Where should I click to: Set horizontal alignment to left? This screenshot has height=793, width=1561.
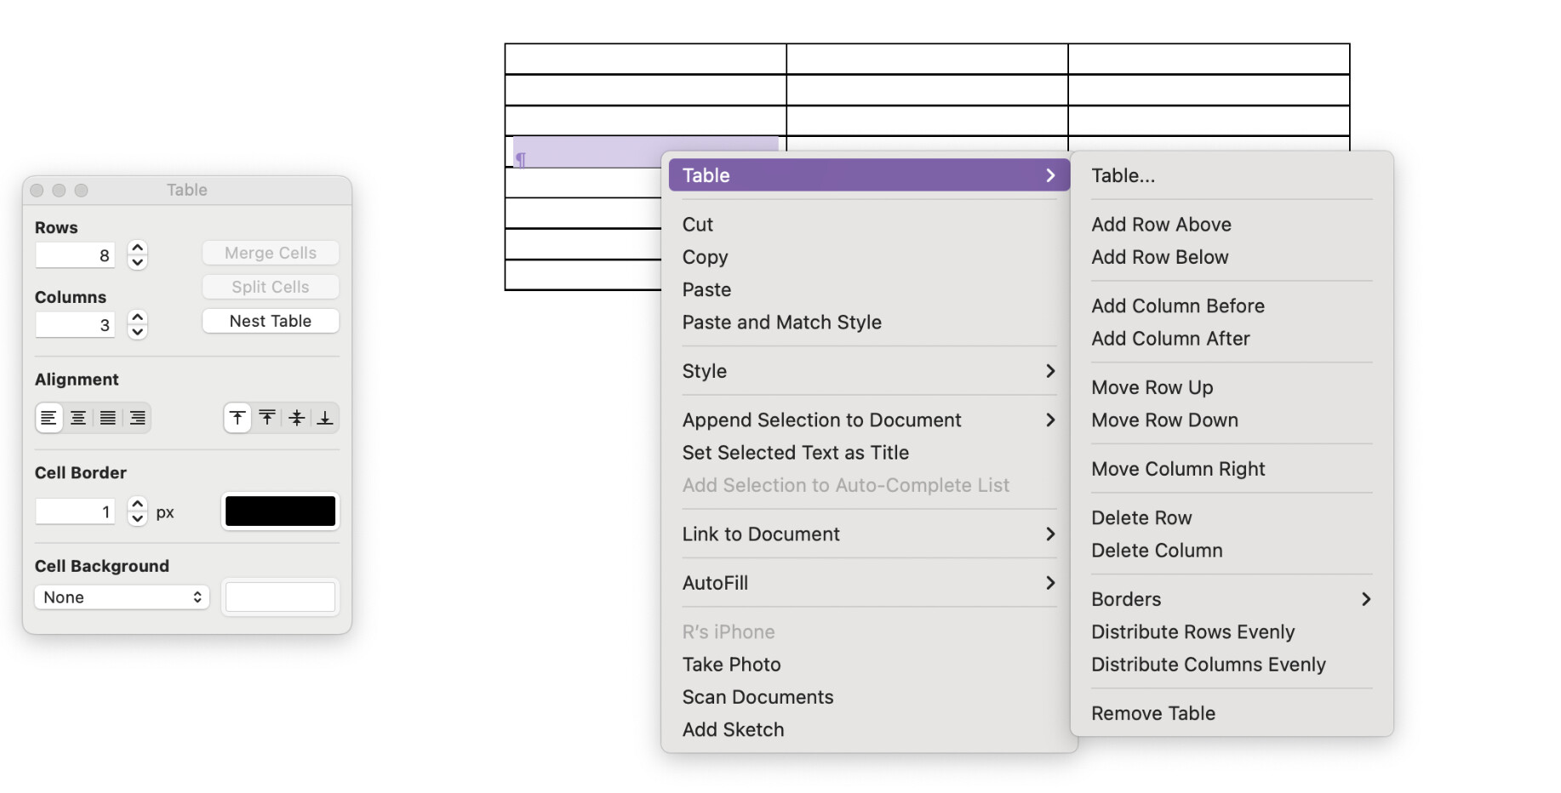pyautogui.click(x=49, y=418)
